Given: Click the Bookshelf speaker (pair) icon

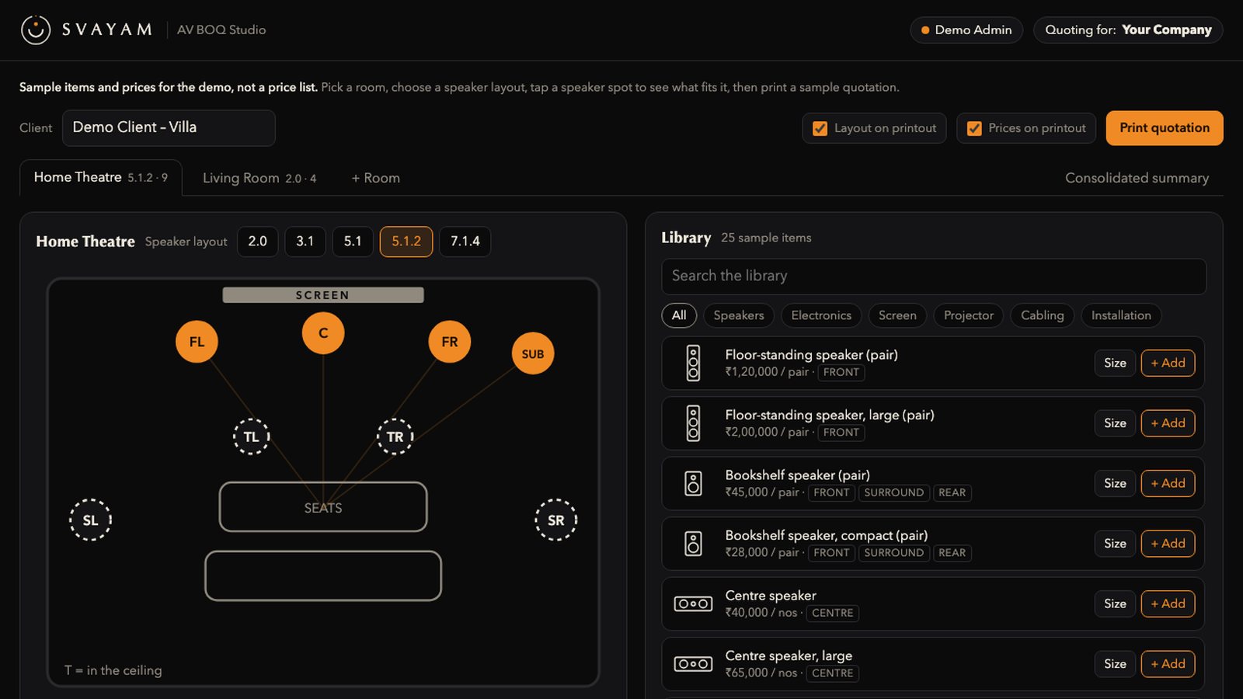Looking at the screenshot, I should pos(693,483).
